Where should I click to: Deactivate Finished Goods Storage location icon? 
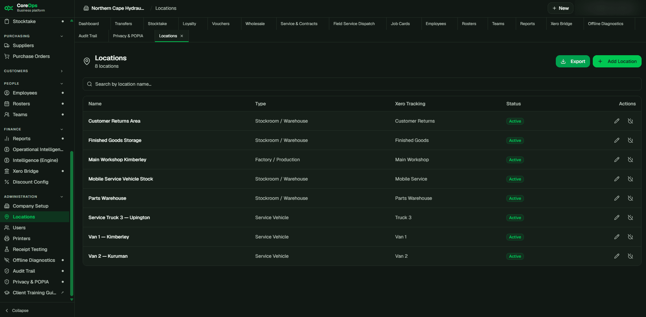click(x=630, y=140)
